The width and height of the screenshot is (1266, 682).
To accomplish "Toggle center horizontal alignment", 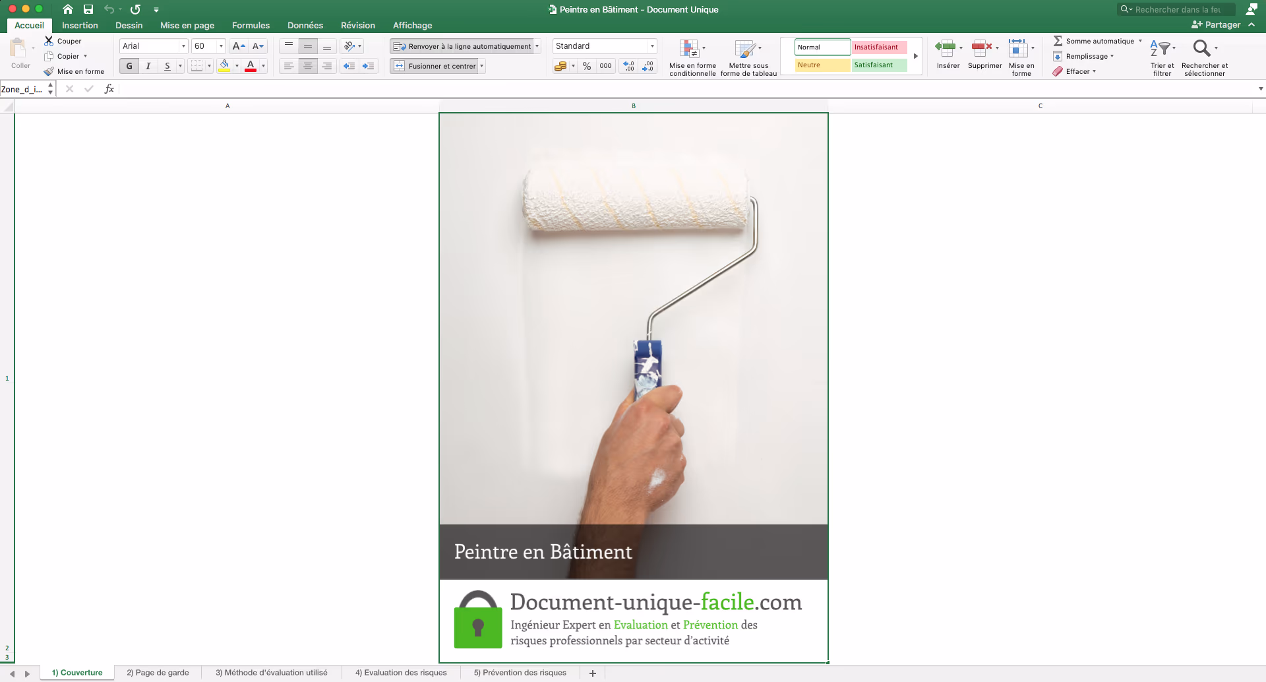I will [x=308, y=66].
